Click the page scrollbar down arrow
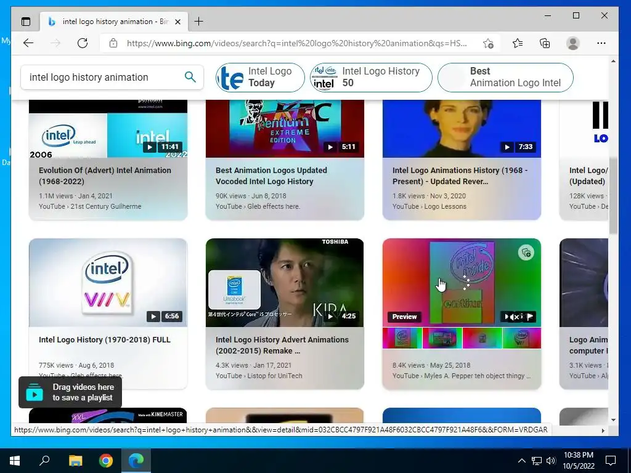 click(613, 420)
